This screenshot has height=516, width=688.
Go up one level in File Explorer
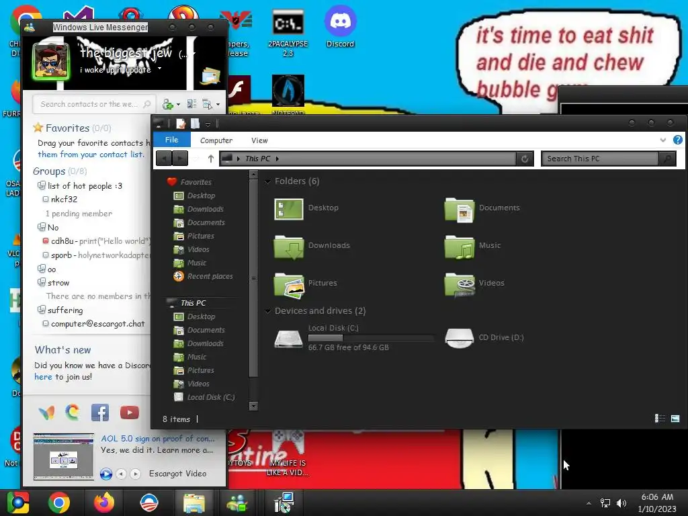pos(210,159)
